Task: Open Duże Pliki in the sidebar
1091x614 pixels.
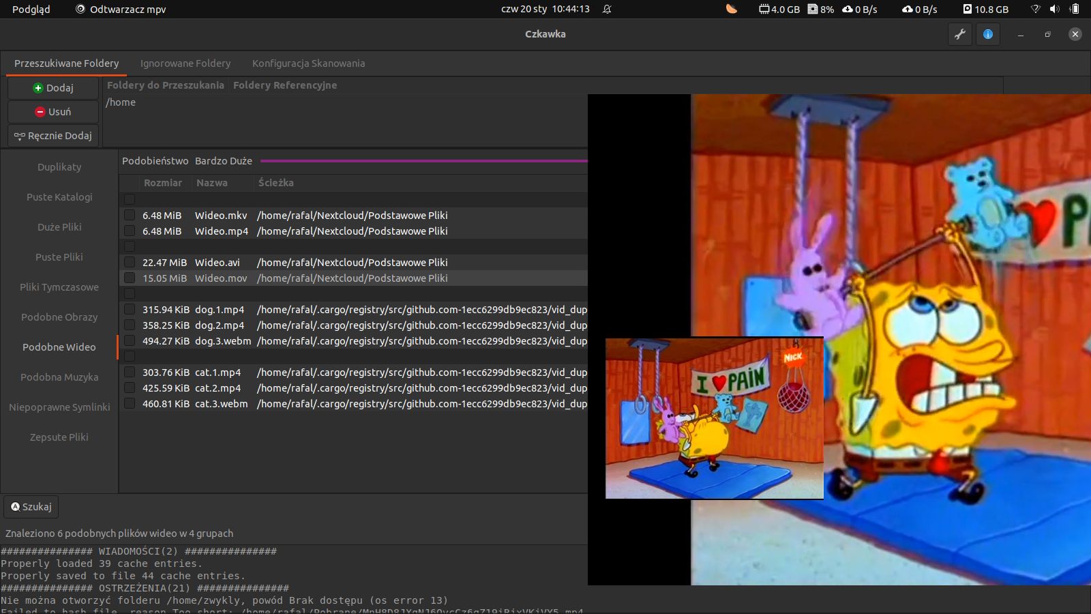Action: pos(59,227)
